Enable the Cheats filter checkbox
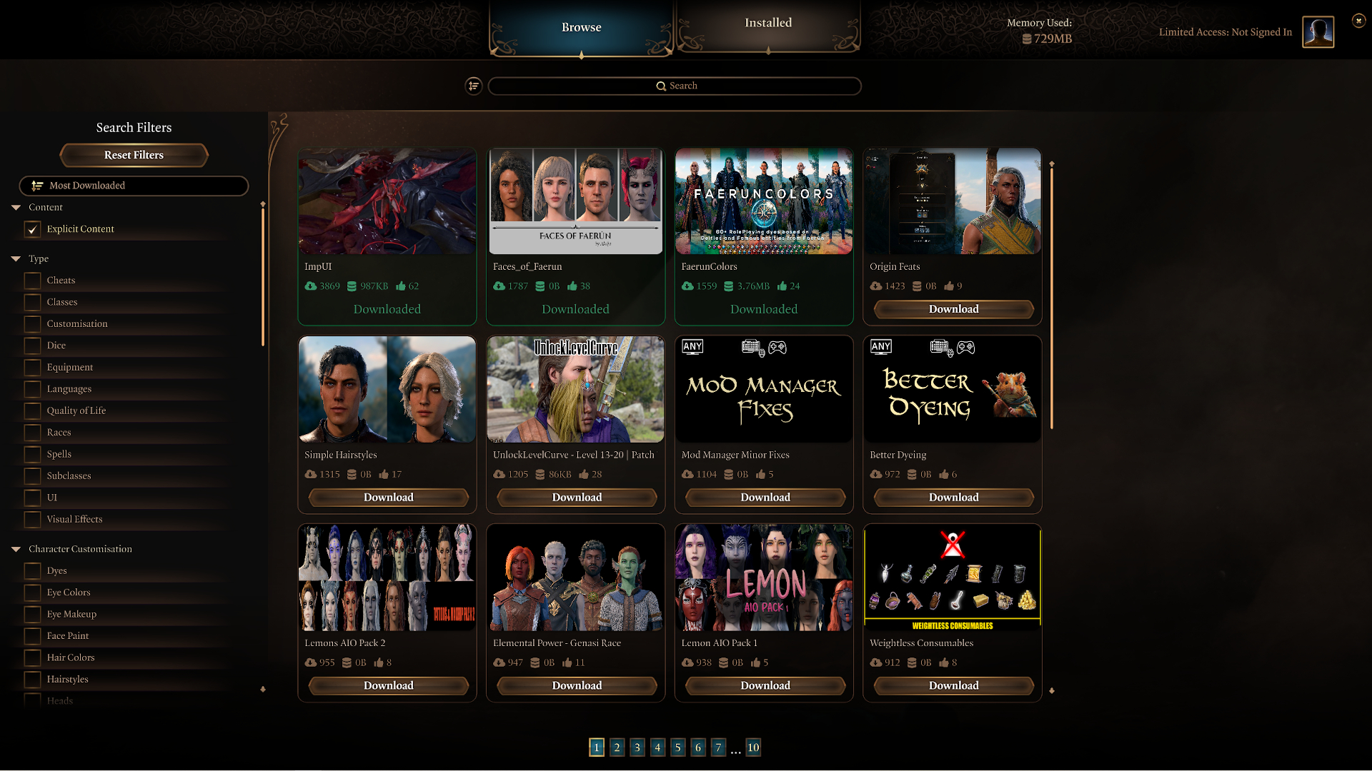The image size is (1372, 771). tap(33, 280)
